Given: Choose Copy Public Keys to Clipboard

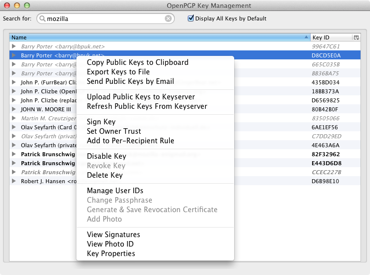Looking at the screenshot, I should pos(137,62).
